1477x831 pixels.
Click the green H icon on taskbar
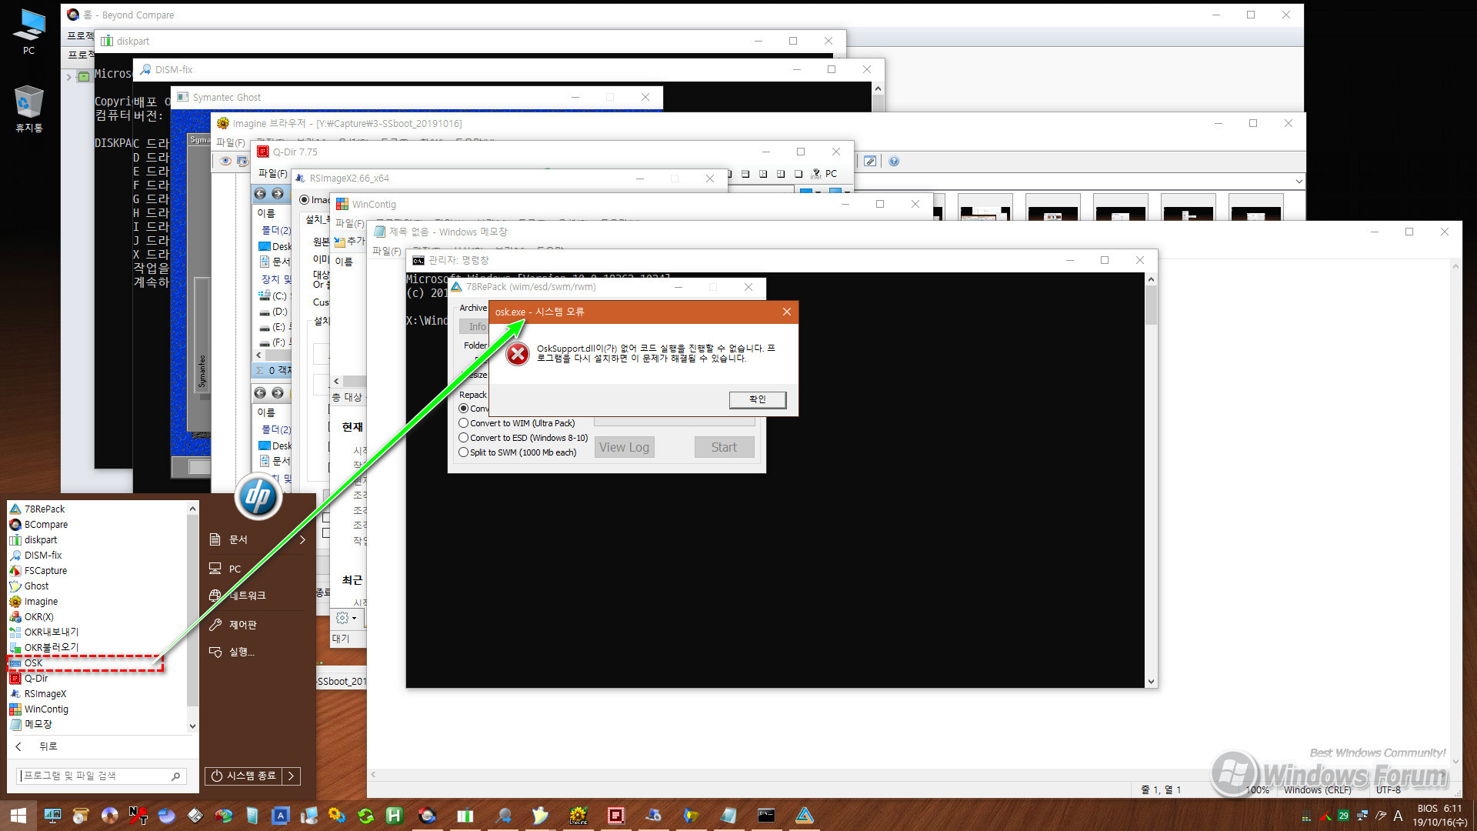[x=394, y=815]
